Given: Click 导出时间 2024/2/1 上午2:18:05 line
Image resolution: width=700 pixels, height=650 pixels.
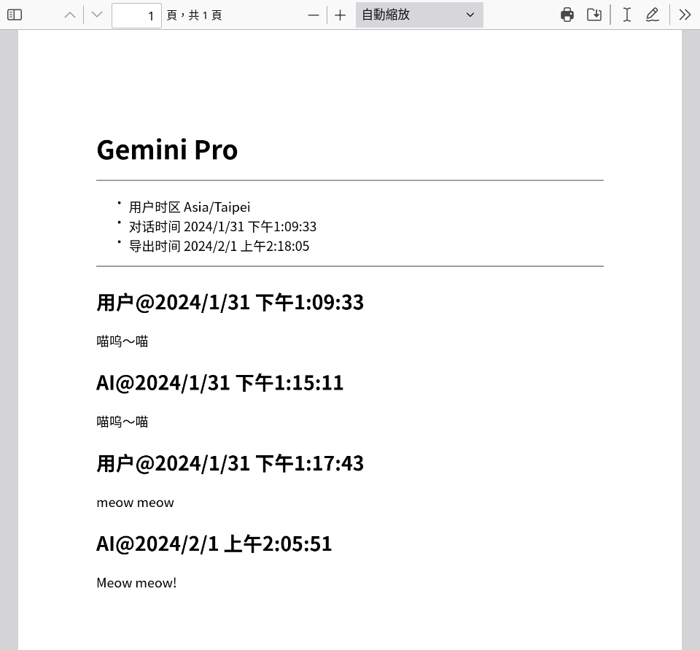Looking at the screenshot, I should click(219, 246).
